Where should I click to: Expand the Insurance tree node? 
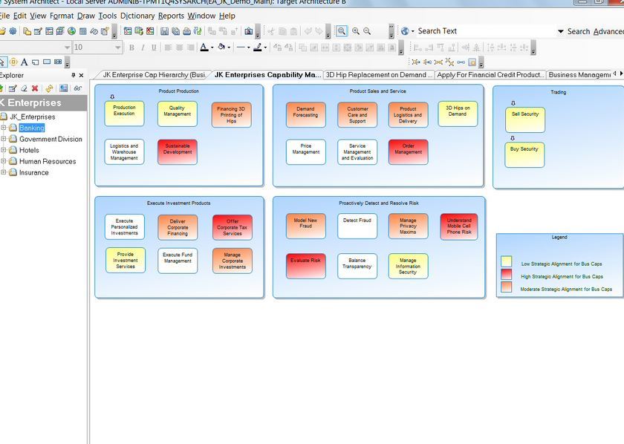click(4, 172)
